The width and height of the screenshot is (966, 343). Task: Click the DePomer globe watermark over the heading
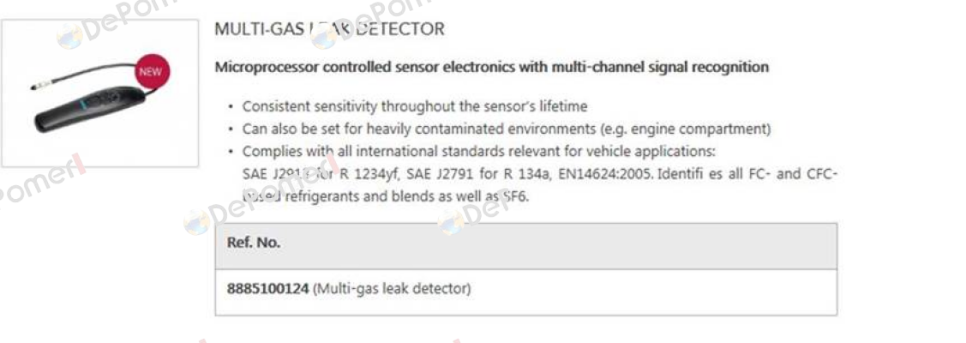pos(324,36)
